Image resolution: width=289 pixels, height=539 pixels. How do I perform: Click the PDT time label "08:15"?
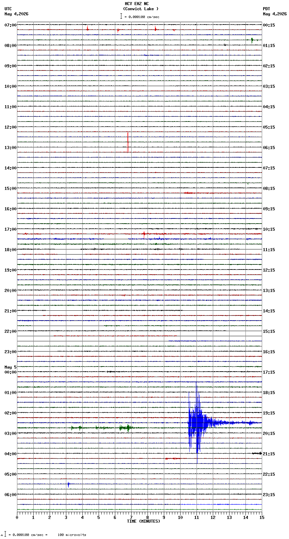[269, 189]
